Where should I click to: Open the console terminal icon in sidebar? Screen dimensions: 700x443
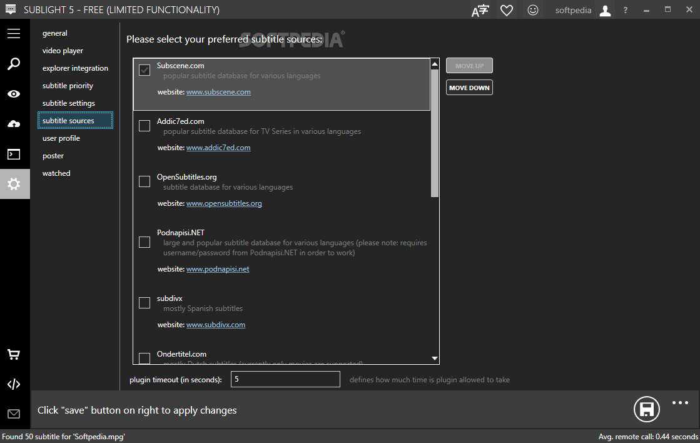14,155
